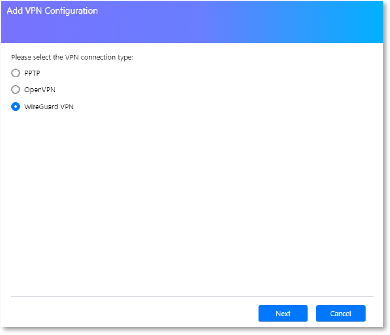Click the 'Please select the VPN connection type' prompt
The height and width of the screenshot is (335, 390).
pos(72,58)
